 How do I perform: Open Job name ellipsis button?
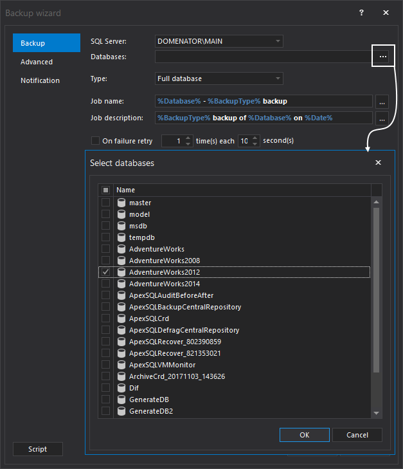(x=382, y=101)
